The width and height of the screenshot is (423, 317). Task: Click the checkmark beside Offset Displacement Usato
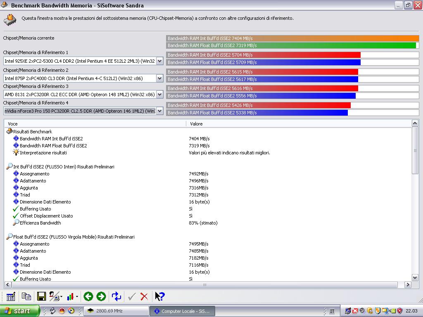pos(16,215)
